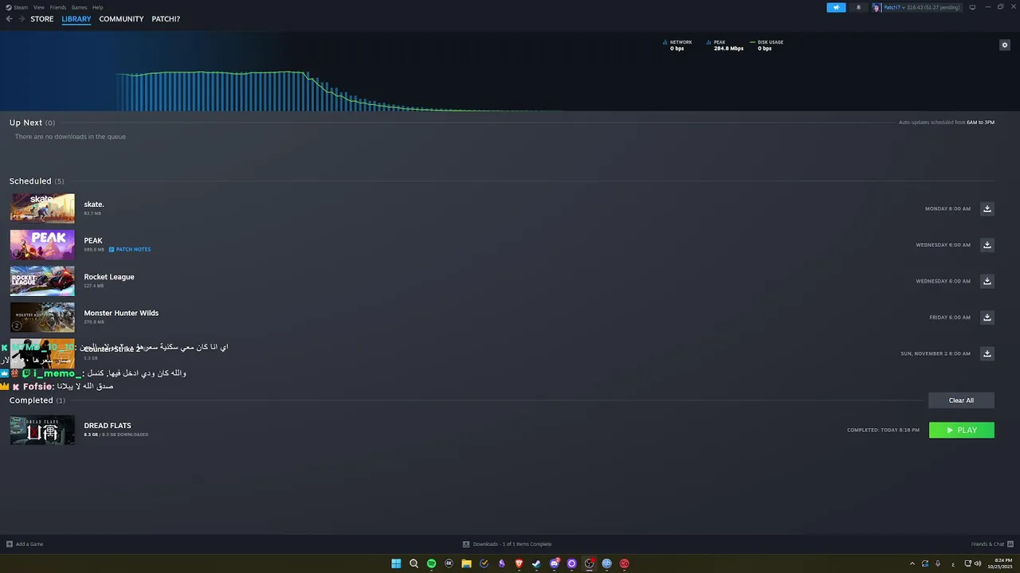Open download settings gear icon
The image size is (1020, 573).
pyautogui.click(x=1005, y=45)
